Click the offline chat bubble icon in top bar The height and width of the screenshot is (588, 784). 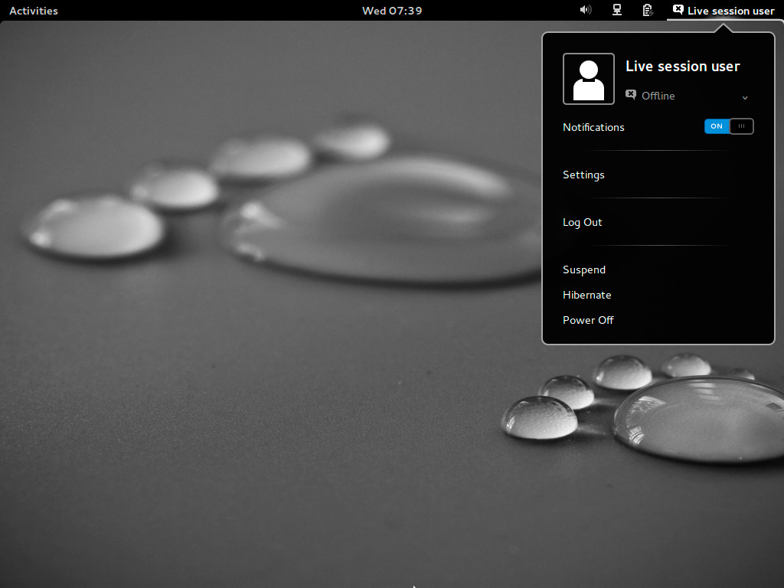[678, 10]
